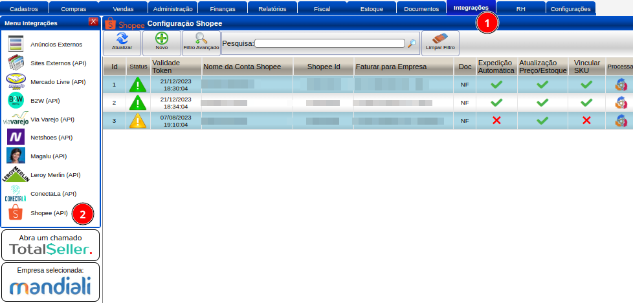
Task: Click the Shopee Id column header
Action: point(324,67)
